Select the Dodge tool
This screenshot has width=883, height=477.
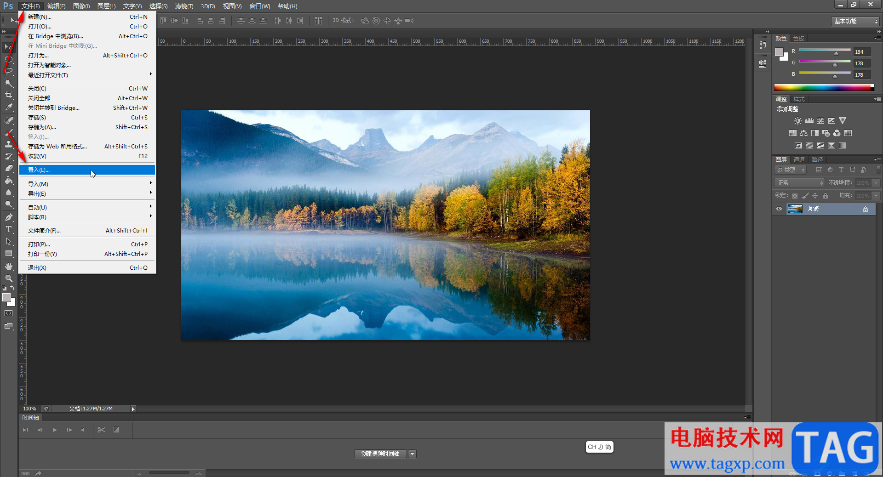click(9, 204)
